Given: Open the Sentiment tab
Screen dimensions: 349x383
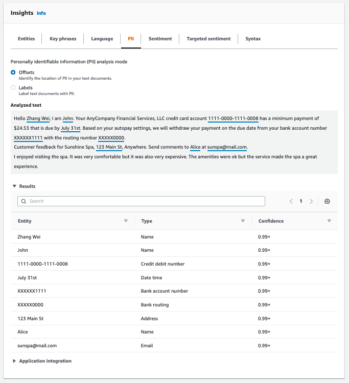Looking at the screenshot, I should [160, 39].
